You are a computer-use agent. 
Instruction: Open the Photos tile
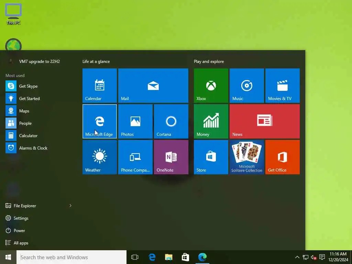point(135,121)
